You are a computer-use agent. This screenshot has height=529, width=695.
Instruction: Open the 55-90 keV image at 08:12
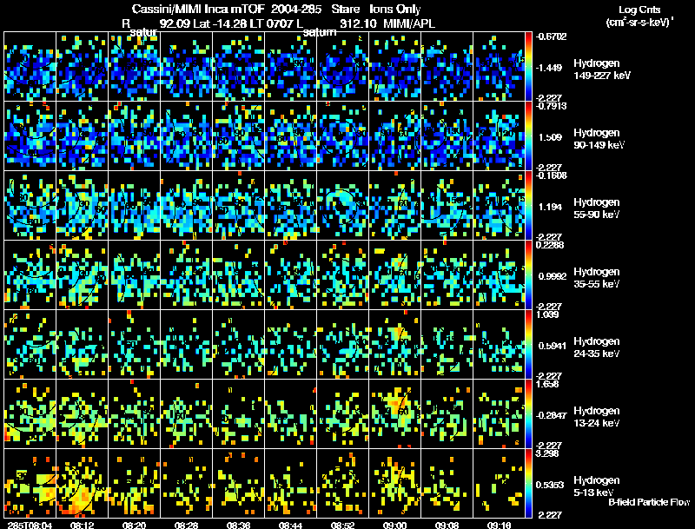82,206
